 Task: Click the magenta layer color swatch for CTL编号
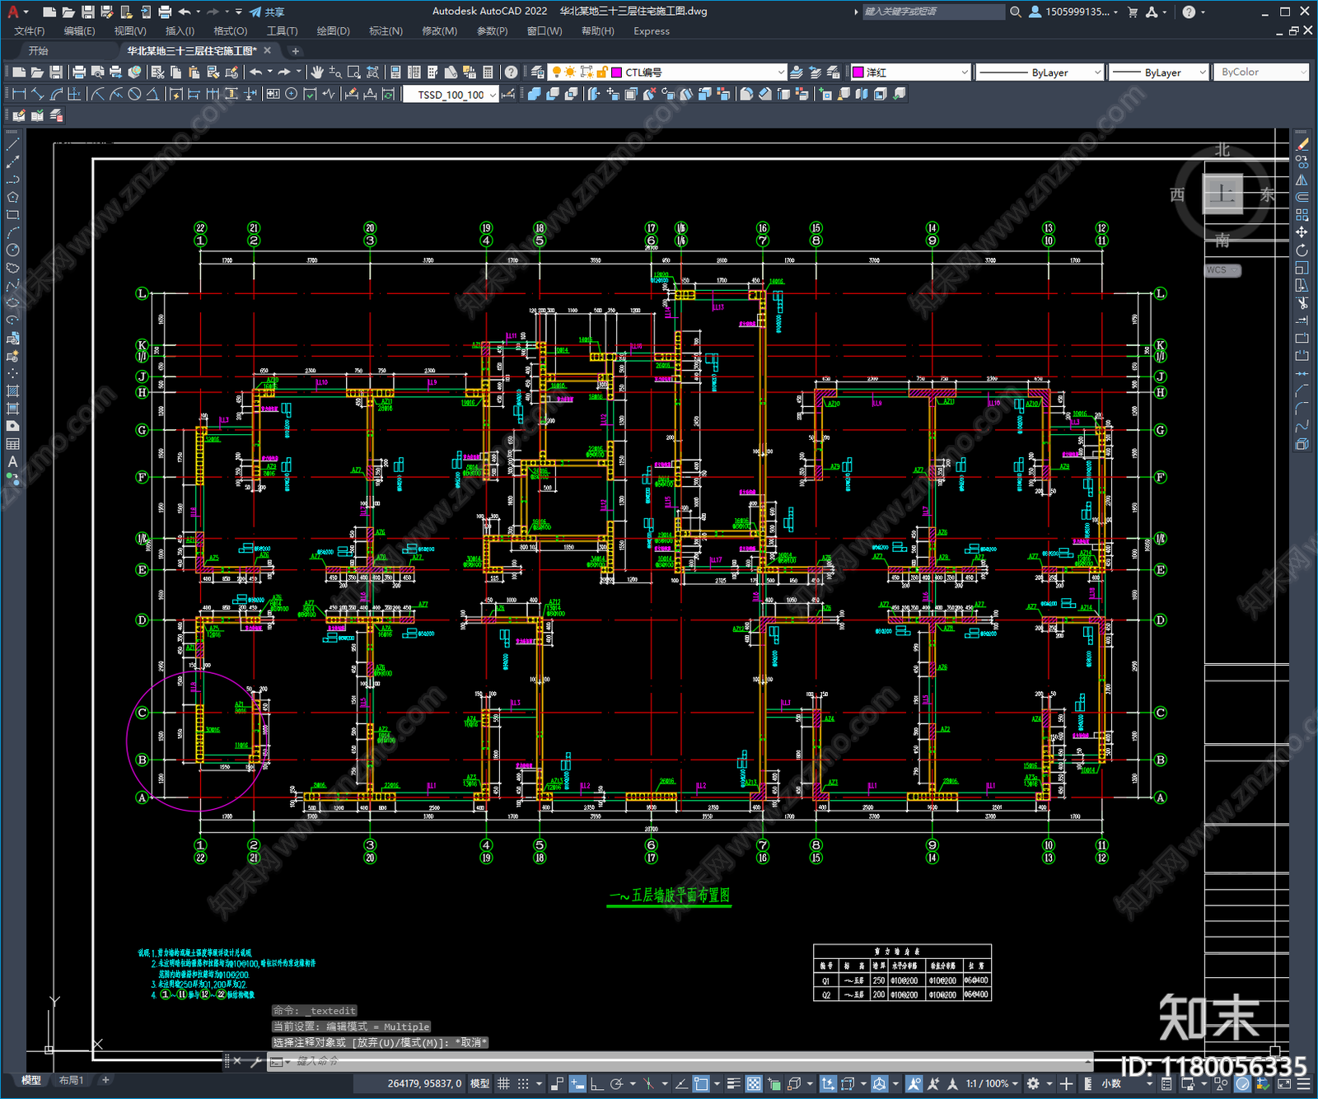616,72
